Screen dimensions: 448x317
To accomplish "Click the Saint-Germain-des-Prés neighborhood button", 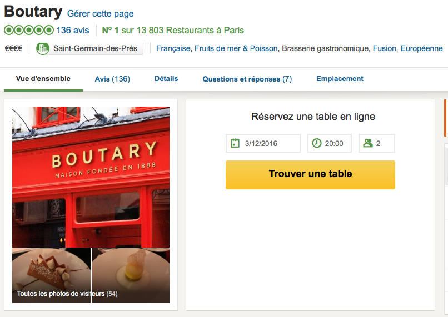I will tap(89, 48).
